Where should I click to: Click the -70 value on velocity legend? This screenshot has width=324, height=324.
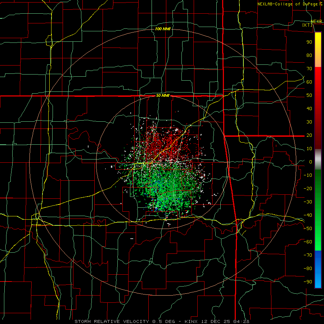click(308, 255)
